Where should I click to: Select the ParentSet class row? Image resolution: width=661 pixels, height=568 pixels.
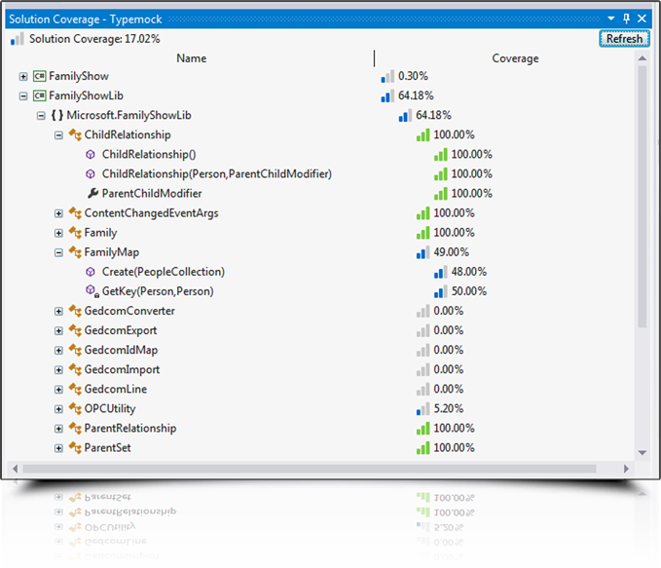point(107,448)
